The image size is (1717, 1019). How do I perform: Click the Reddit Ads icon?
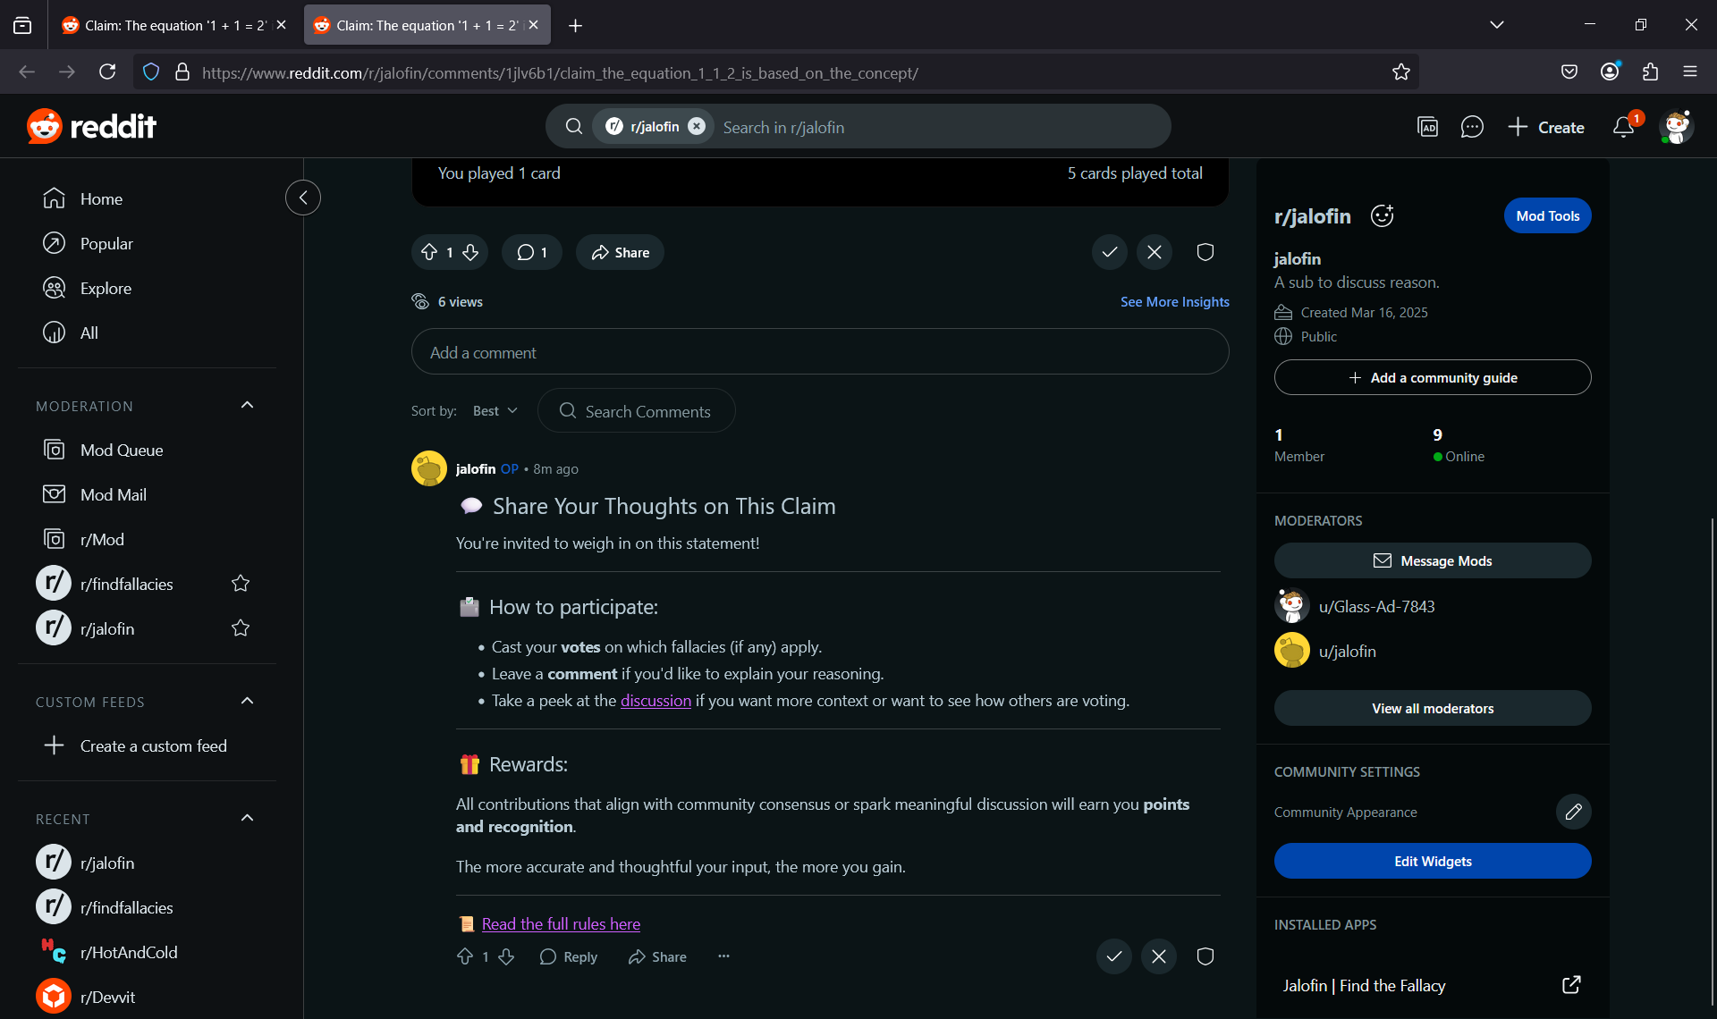tap(1428, 128)
